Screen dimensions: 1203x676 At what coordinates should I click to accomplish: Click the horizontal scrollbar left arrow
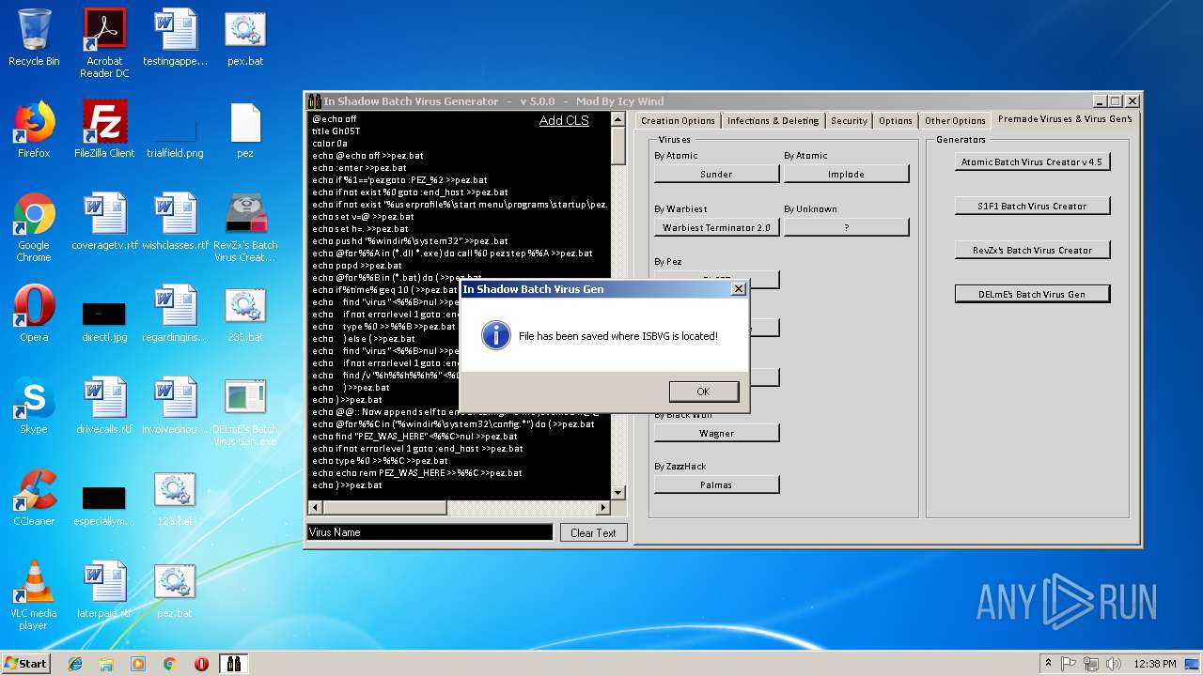click(x=314, y=507)
